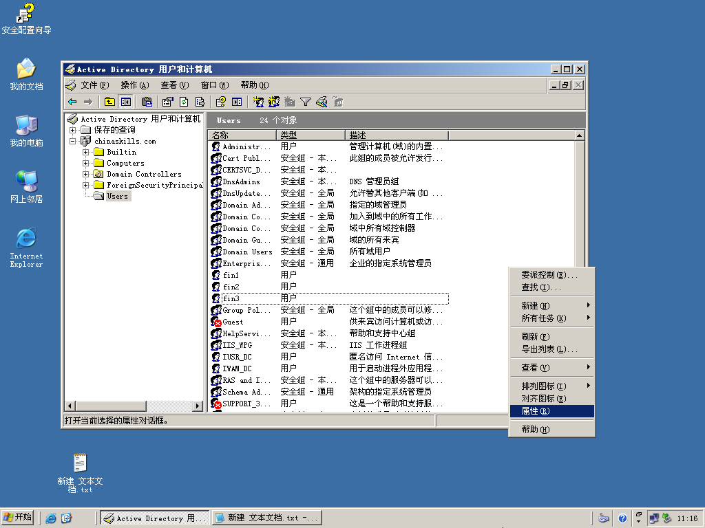The height and width of the screenshot is (528, 705).
Task: Expand the ForeignSecurityPrincipals tree node
Action: [x=85, y=185]
